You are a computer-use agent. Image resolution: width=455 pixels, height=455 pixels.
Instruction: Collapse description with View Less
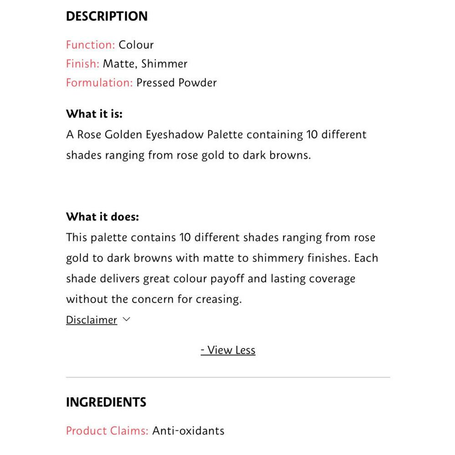tap(228, 350)
